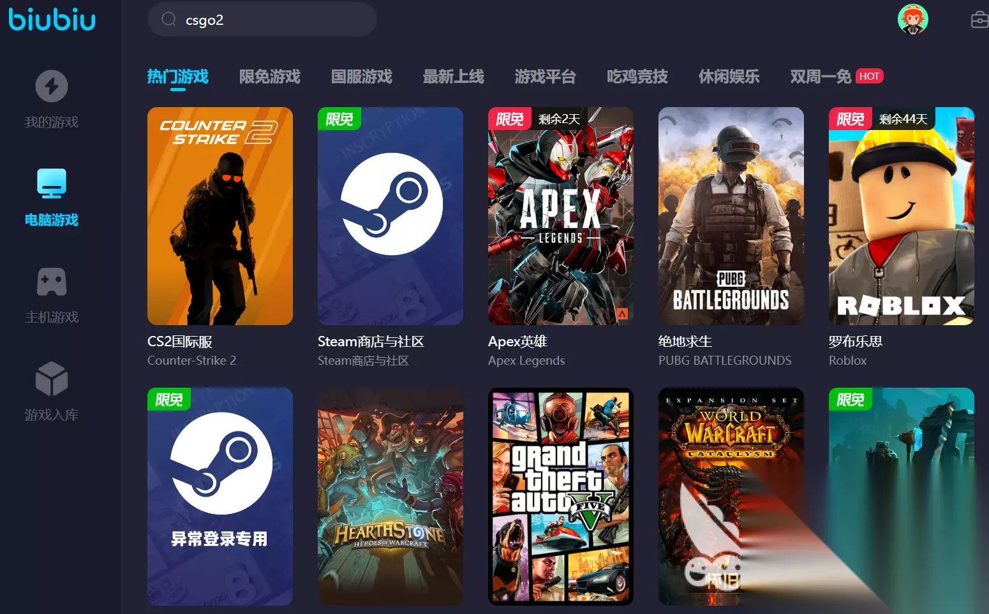Click the Counter-Strike 2 subtitle
The image size is (989, 614).
click(191, 360)
